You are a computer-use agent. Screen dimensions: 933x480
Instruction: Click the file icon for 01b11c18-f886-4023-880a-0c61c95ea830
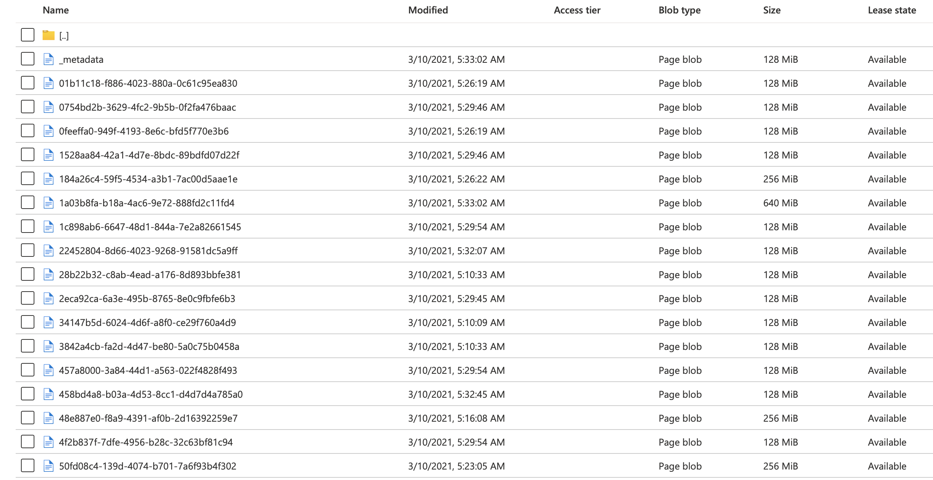(x=49, y=83)
